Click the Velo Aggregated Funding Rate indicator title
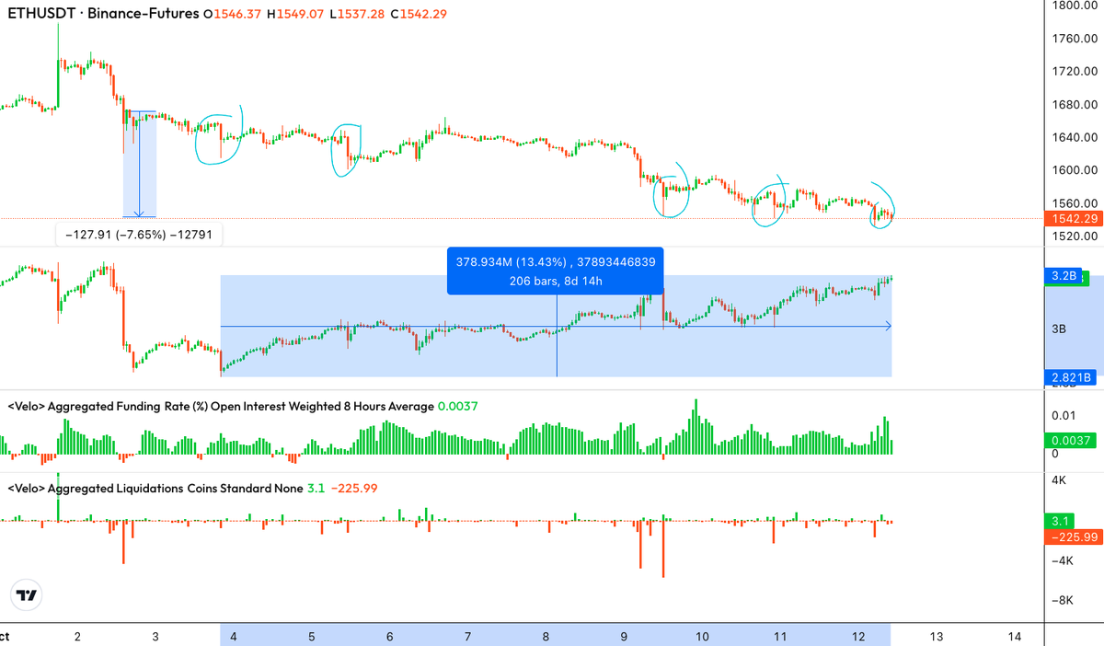The image size is (1104, 646). (221, 406)
